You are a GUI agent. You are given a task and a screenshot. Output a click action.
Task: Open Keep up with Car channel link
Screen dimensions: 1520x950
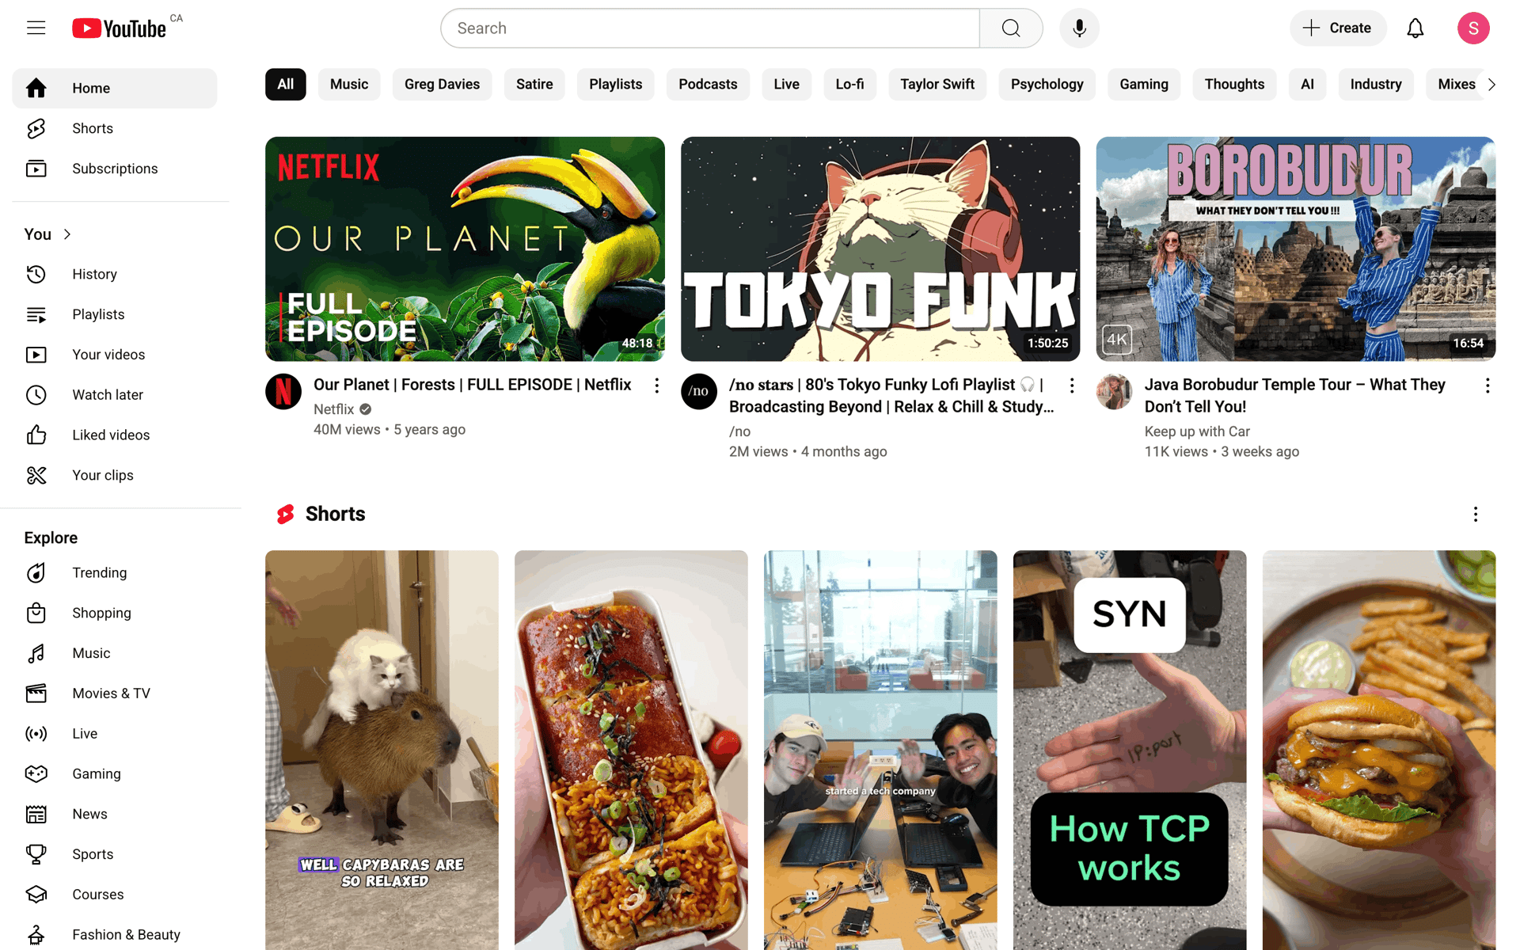tap(1197, 431)
